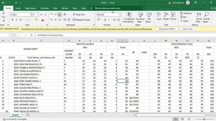Screen dimensions: 216x121
Task: Center text horizontally
Action: (x=55, y=20)
